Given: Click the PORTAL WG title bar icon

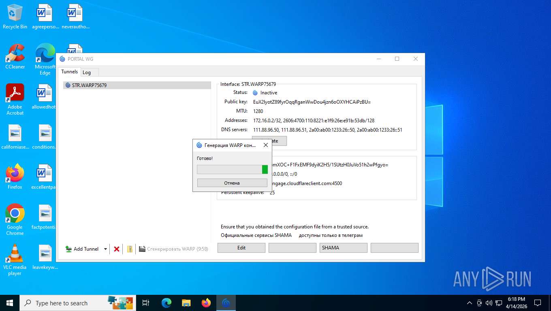Looking at the screenshot, I should coord(62,59).
